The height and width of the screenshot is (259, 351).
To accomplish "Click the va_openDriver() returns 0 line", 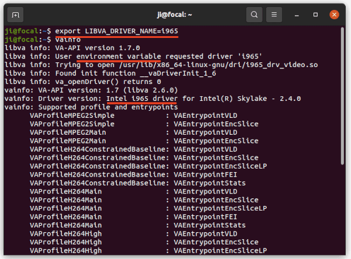I will coord(82,82).
